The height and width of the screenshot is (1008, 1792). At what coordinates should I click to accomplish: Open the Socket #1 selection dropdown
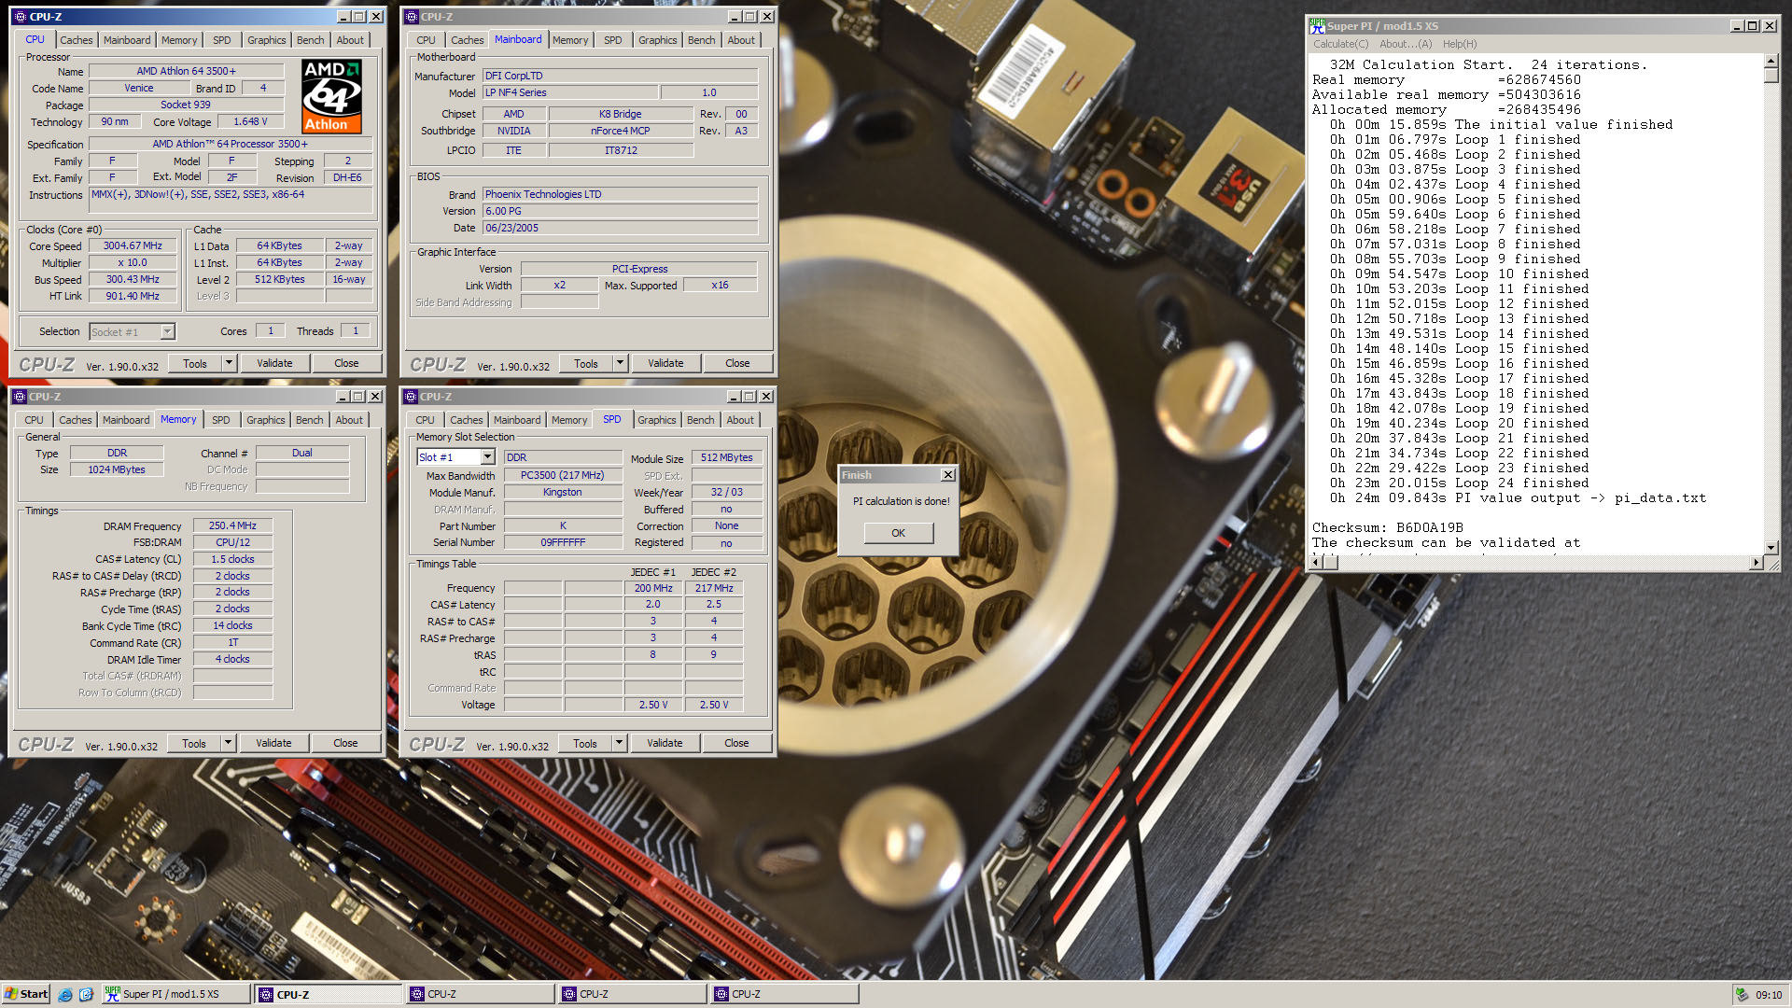pyautogui.click(x=167, y=332)
